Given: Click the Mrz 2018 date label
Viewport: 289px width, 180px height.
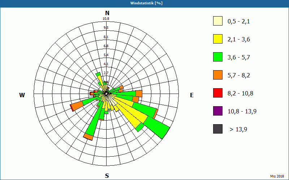Looking at the screenshot, I should click(x=277, y=176).
